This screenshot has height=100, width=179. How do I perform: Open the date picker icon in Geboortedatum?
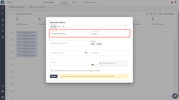point(86,53)
